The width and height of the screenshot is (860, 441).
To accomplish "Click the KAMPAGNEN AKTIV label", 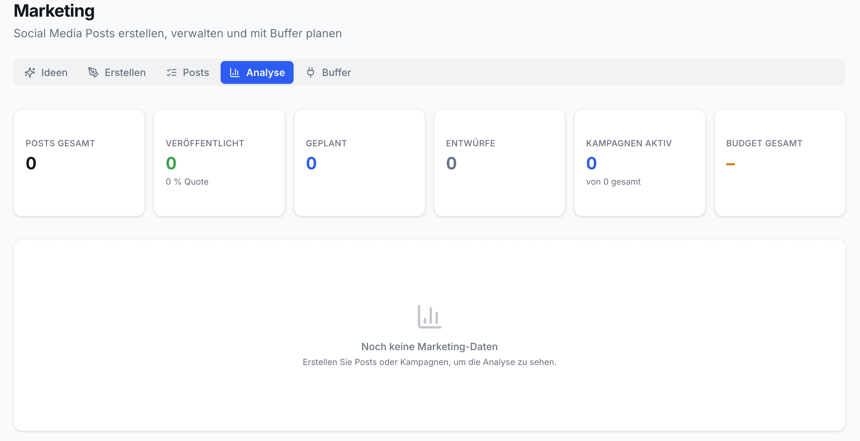I will coord(629,143).
